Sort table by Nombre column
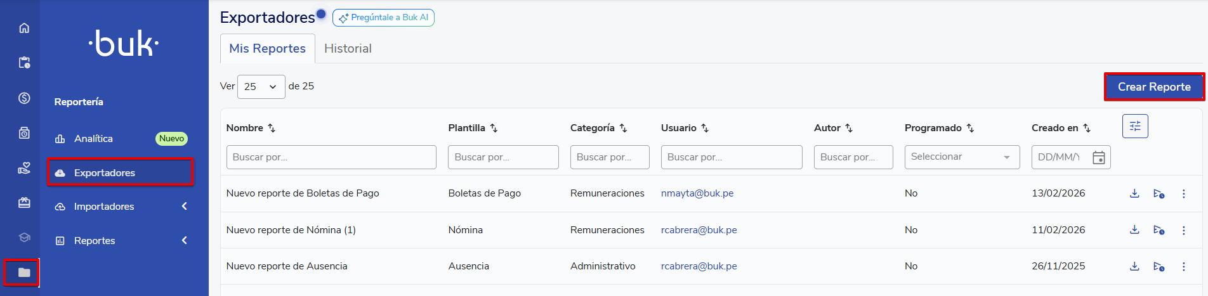 pos(272,128)
